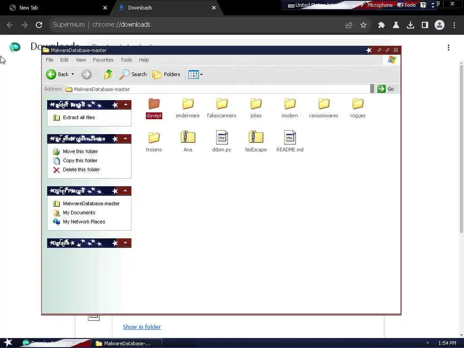Bookmark this page with star icon
464x348 pixels.
363,25
